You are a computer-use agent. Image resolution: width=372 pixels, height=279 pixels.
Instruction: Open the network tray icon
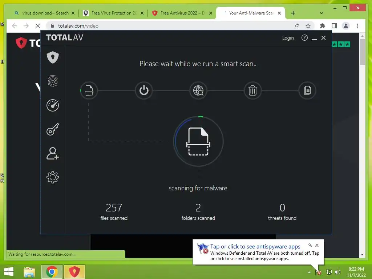coord(329,272)
